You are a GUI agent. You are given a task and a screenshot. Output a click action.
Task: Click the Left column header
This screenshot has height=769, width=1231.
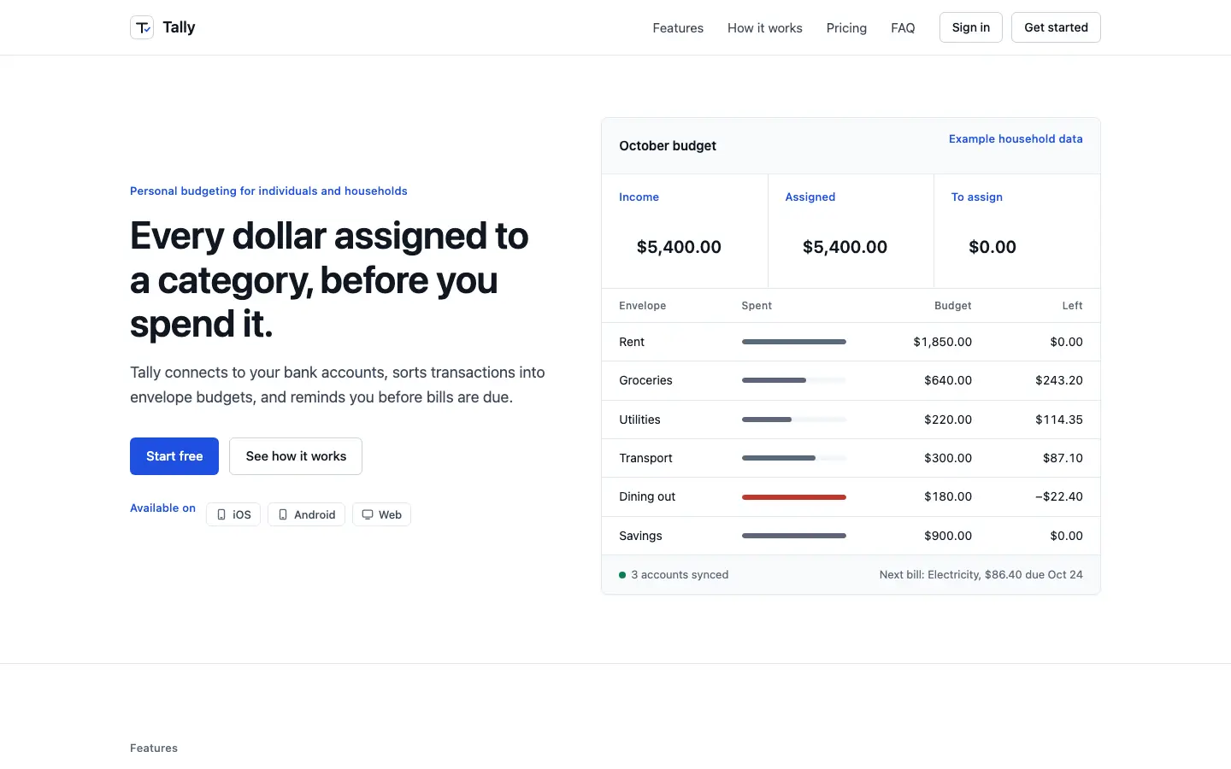coord(1073,306)
